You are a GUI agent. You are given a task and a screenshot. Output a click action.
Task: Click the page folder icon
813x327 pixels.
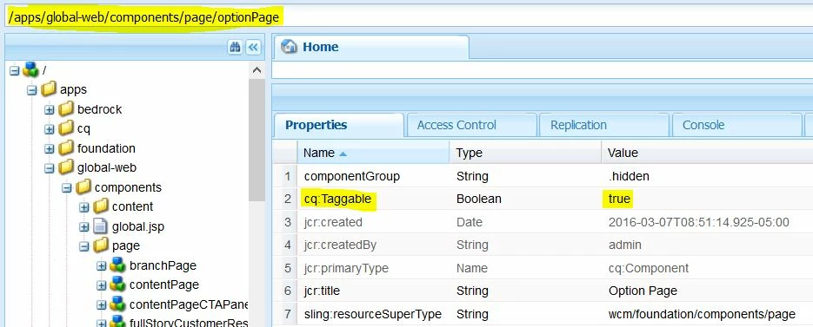tap(101, 245)
